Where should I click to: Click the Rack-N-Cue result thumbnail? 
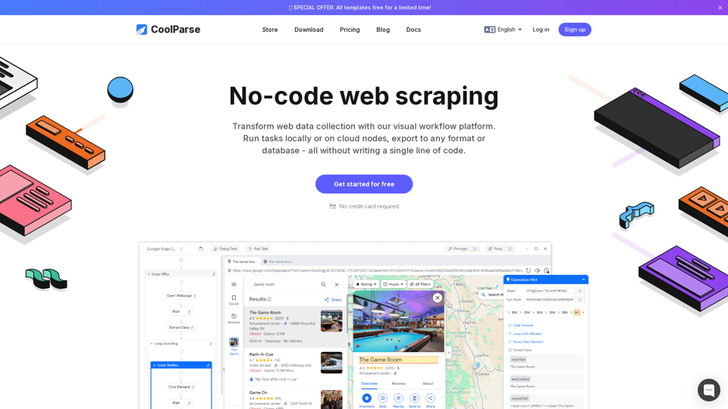tap(331, 363)
